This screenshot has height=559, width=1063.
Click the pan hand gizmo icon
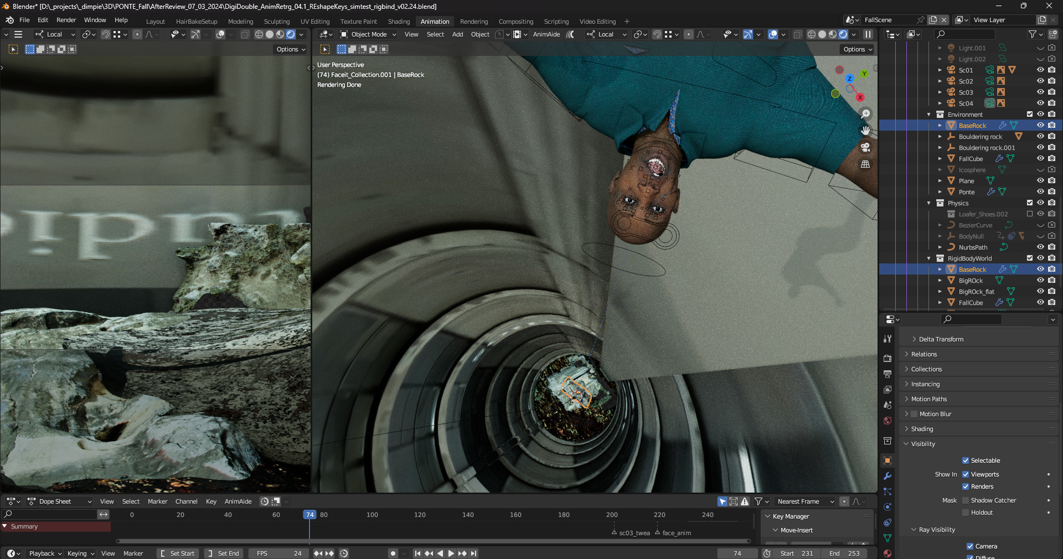coord(865,131)
